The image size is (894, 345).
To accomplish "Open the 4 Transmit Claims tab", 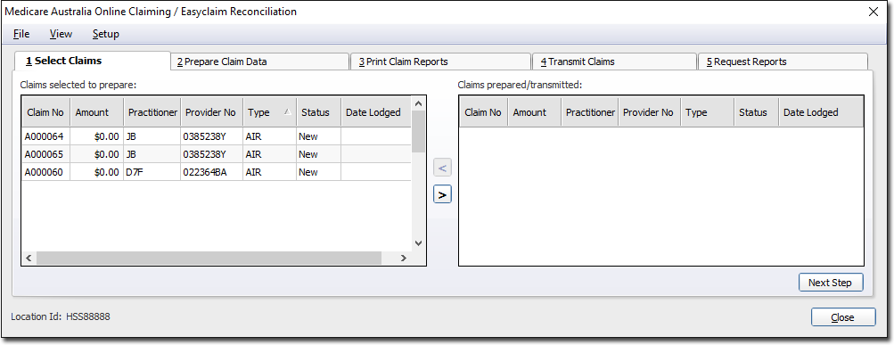I will [x=614, y=62].
